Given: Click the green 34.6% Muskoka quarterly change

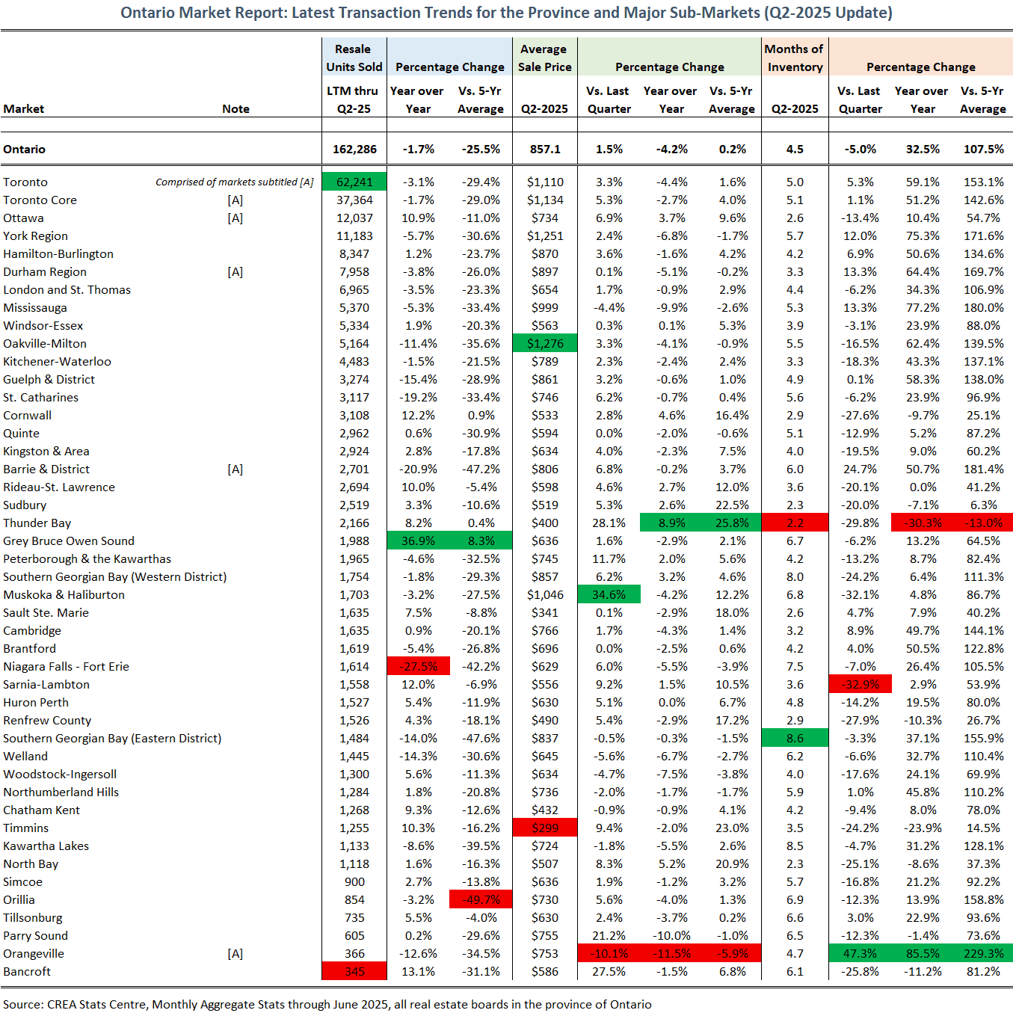Looking at the screenshot, I should [609, 595].
